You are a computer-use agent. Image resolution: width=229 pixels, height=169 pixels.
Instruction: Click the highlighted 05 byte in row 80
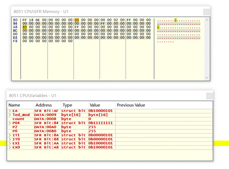click(77, 20)
